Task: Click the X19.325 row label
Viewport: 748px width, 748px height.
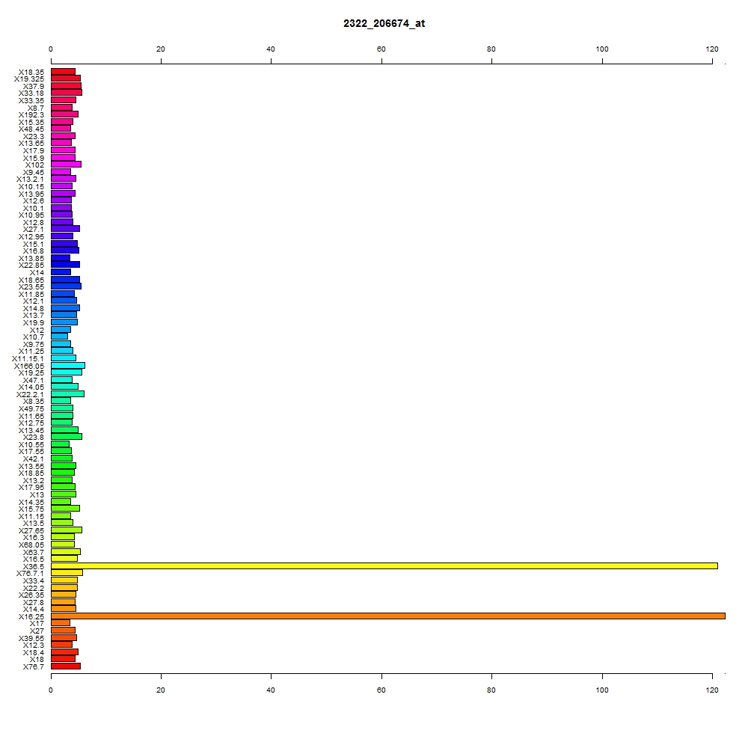Action: click(x=29, y=79)
